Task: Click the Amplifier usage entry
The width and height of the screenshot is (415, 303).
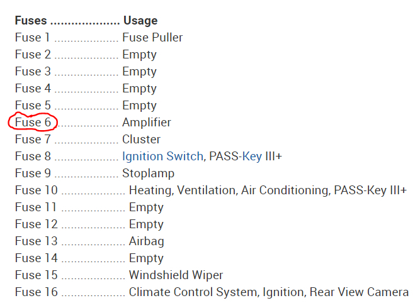Action: (x=146, y=123)
